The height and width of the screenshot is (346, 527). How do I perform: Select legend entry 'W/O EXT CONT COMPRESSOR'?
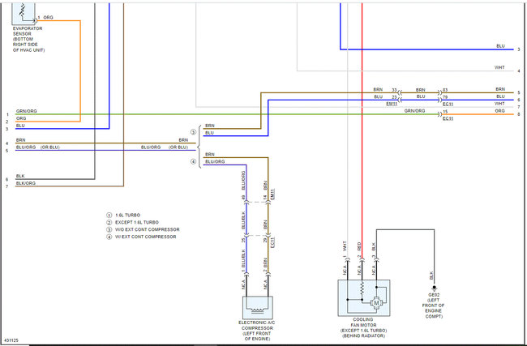(x=148, y=229)
